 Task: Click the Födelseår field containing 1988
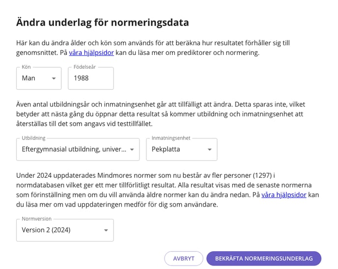tap(90, 78)
